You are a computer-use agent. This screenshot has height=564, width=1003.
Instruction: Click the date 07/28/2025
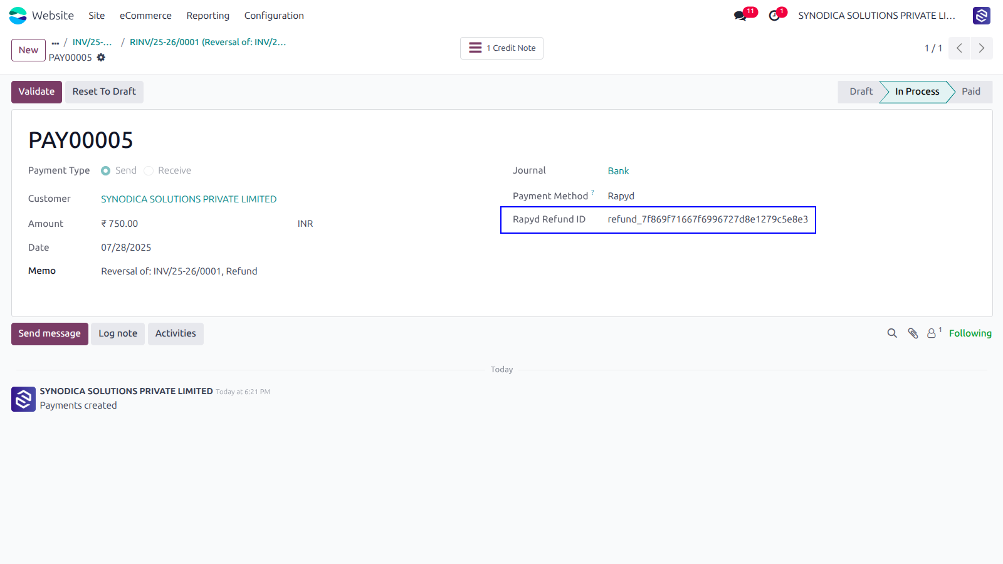click(126, 248)
